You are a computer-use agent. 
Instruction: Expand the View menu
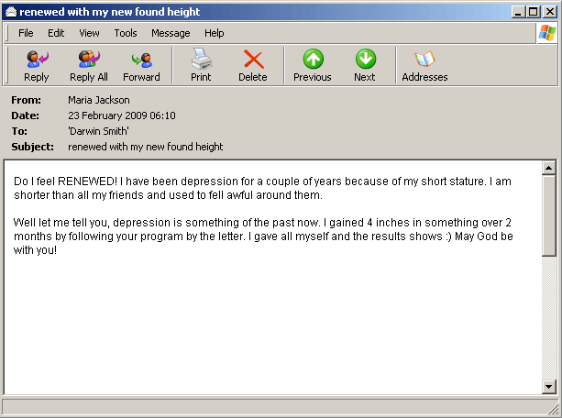click(x=89, y=33)
